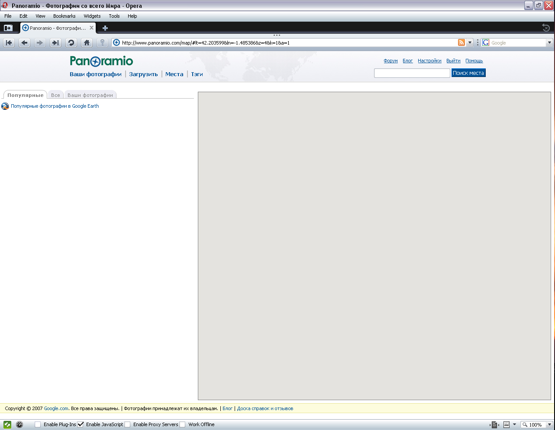555x430 pixels.
Task: Enable the Plug-Ins checkbox
Action: click(38, 424)
